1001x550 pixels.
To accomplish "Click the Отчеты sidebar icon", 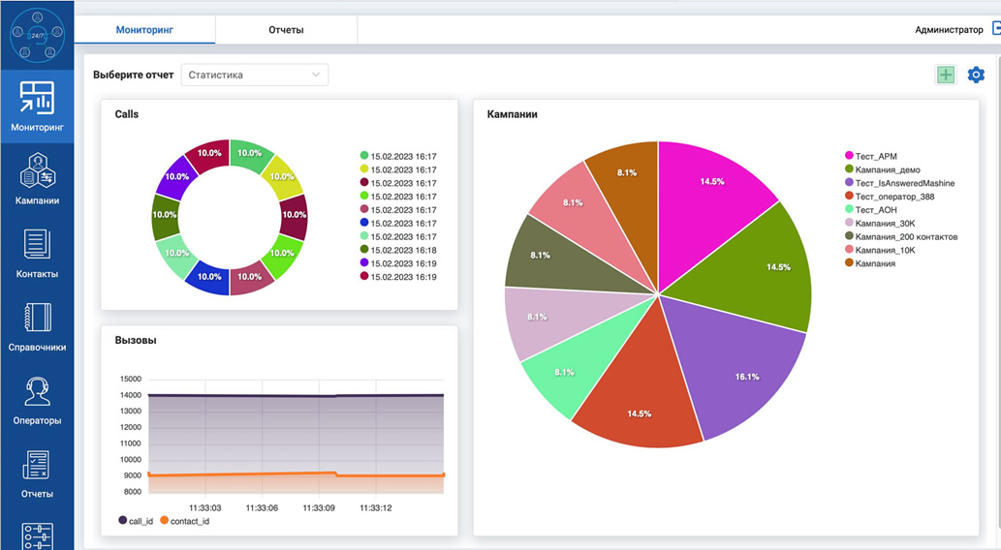I will click(x=37, y=466).
